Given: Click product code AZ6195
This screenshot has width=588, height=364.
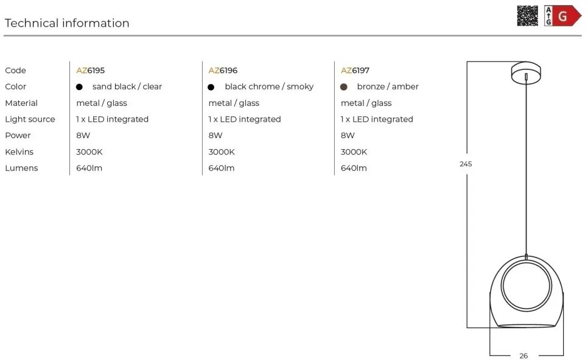Looking at the screenshot, I should coord(90,71).
